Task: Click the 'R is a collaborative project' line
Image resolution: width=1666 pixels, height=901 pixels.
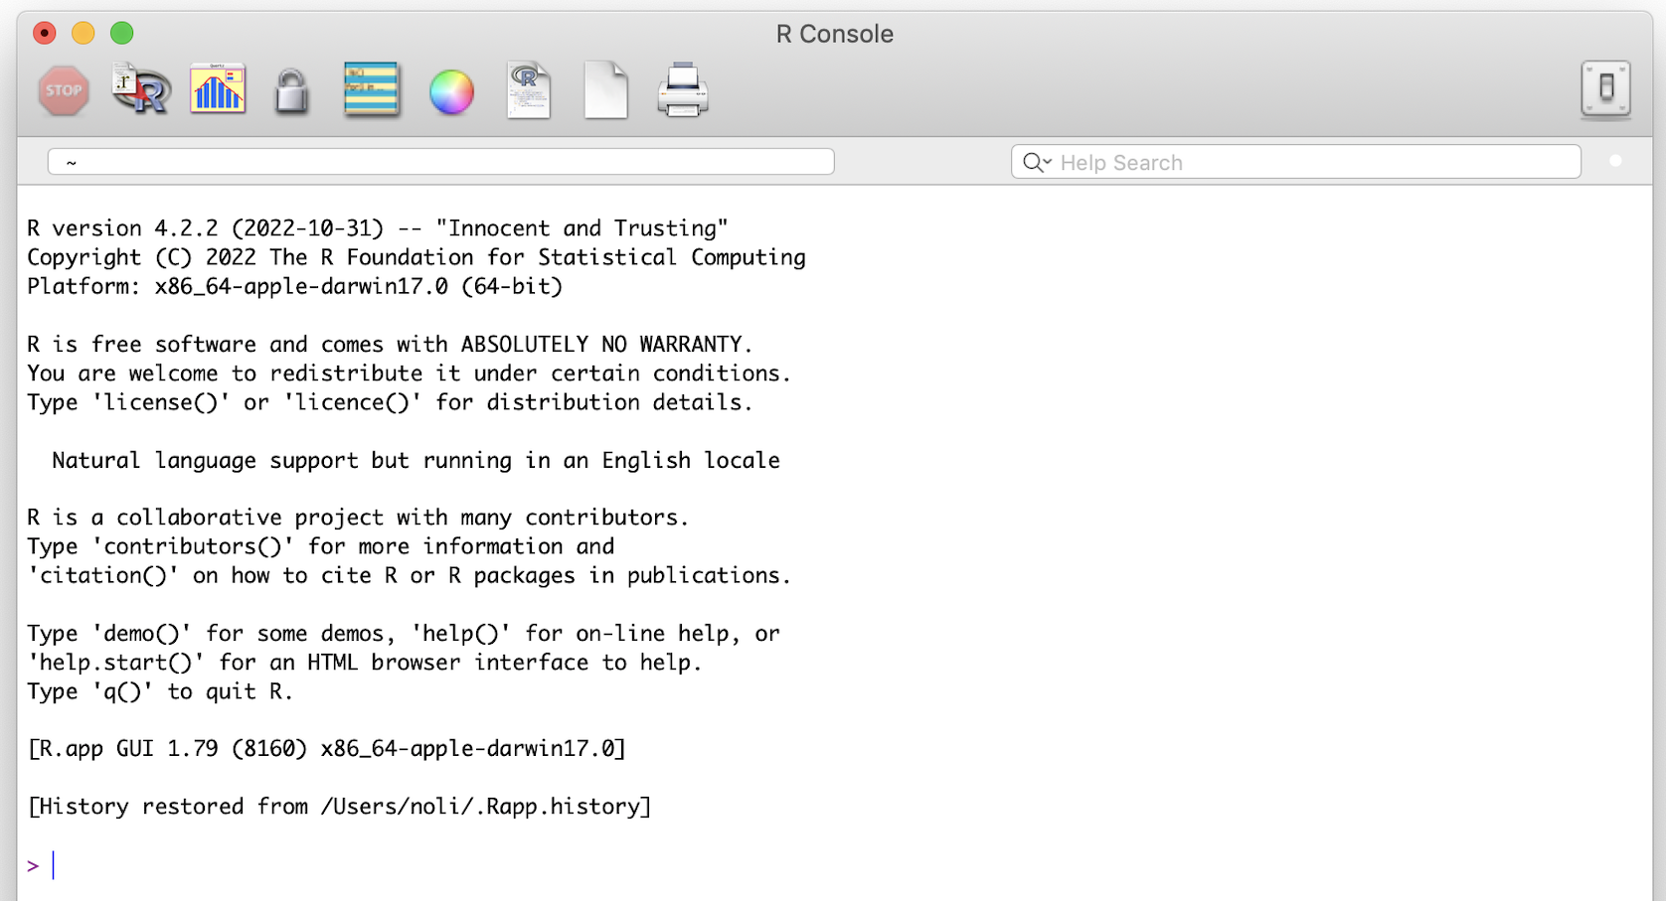Action: tap(358, 518)
